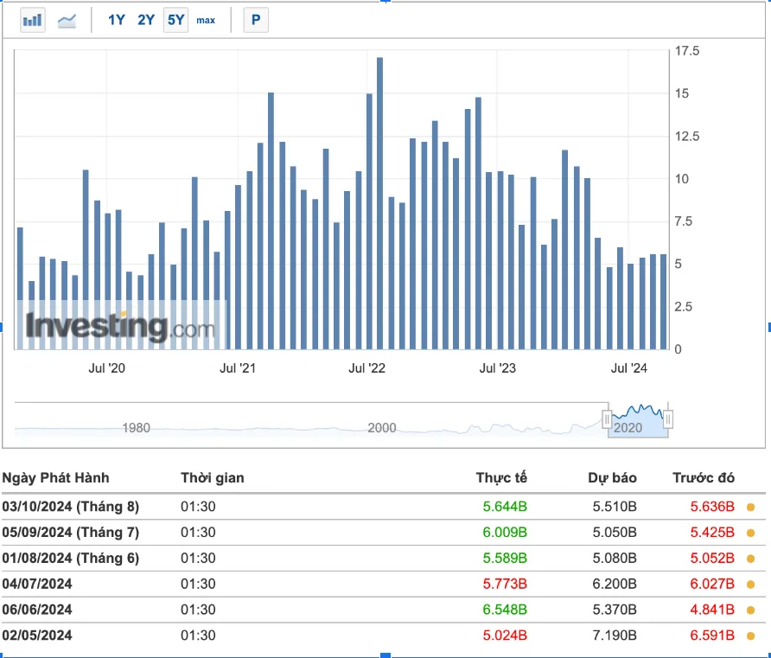Click the P button in chart toolbar
Screen dimensions: 771x658
tap(256, 20)
